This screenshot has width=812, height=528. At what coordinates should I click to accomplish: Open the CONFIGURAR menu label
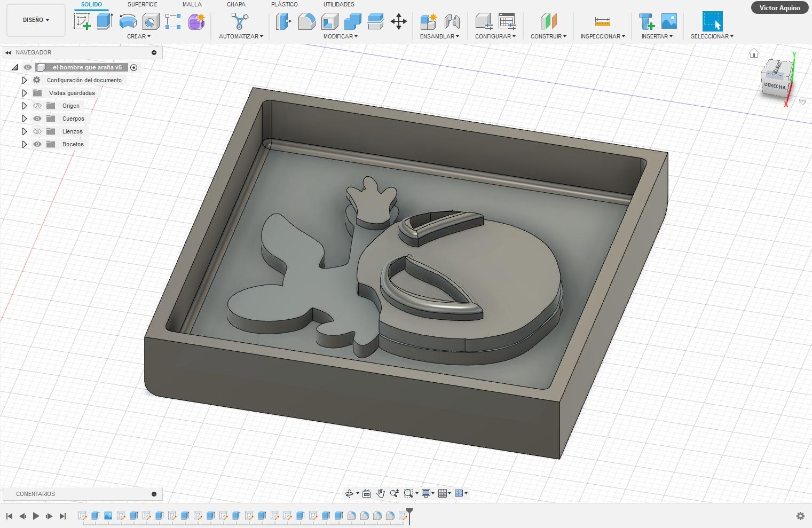click(x=495, y=36)
